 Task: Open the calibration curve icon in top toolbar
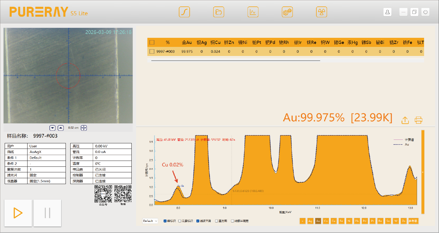(184, 12)
